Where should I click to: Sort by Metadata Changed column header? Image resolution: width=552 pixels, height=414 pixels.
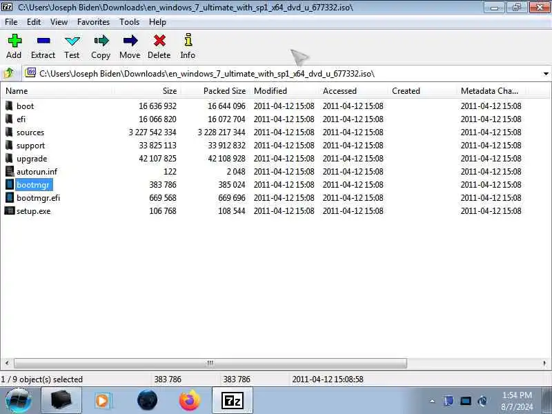492,91
